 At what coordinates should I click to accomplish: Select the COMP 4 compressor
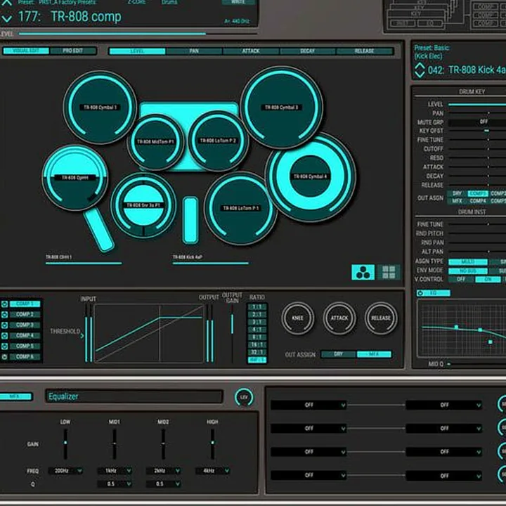pos(25,336)
